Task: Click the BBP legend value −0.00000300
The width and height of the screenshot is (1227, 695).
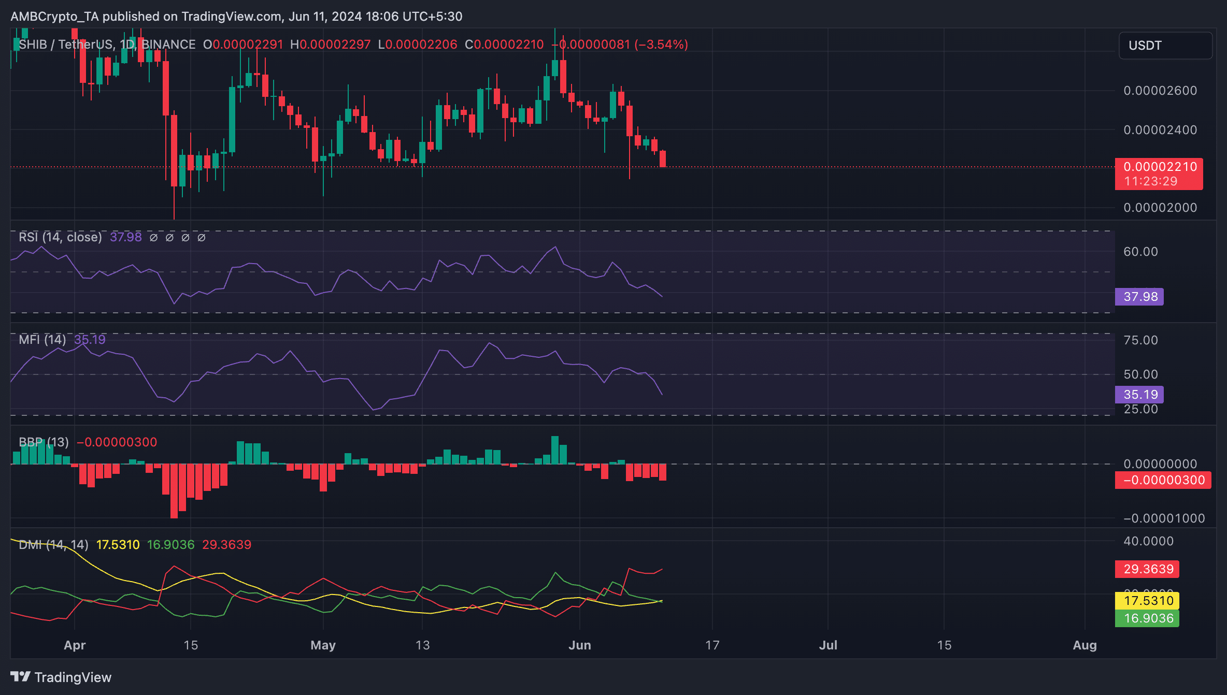Action: (x=117, y=442)
